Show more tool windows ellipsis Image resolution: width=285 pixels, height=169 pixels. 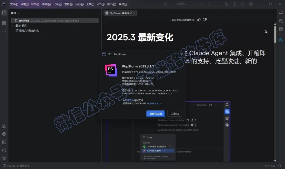pos(4,31)
